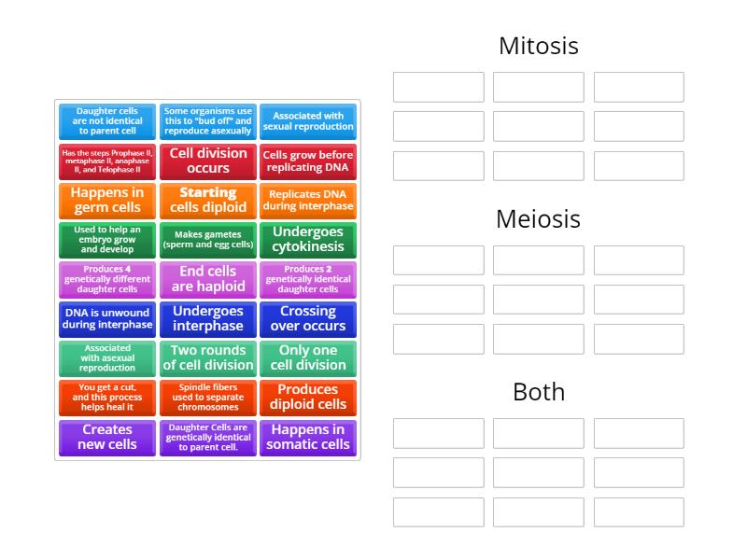
Task: Select the "Spindle fibers used to separate chromosomes" tile
Action: tap(207, 398)
